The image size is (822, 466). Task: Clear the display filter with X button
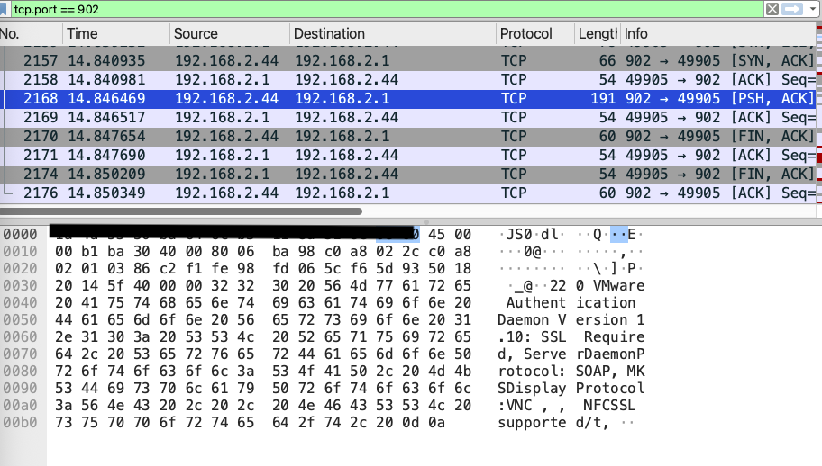(x=772, y=9)
